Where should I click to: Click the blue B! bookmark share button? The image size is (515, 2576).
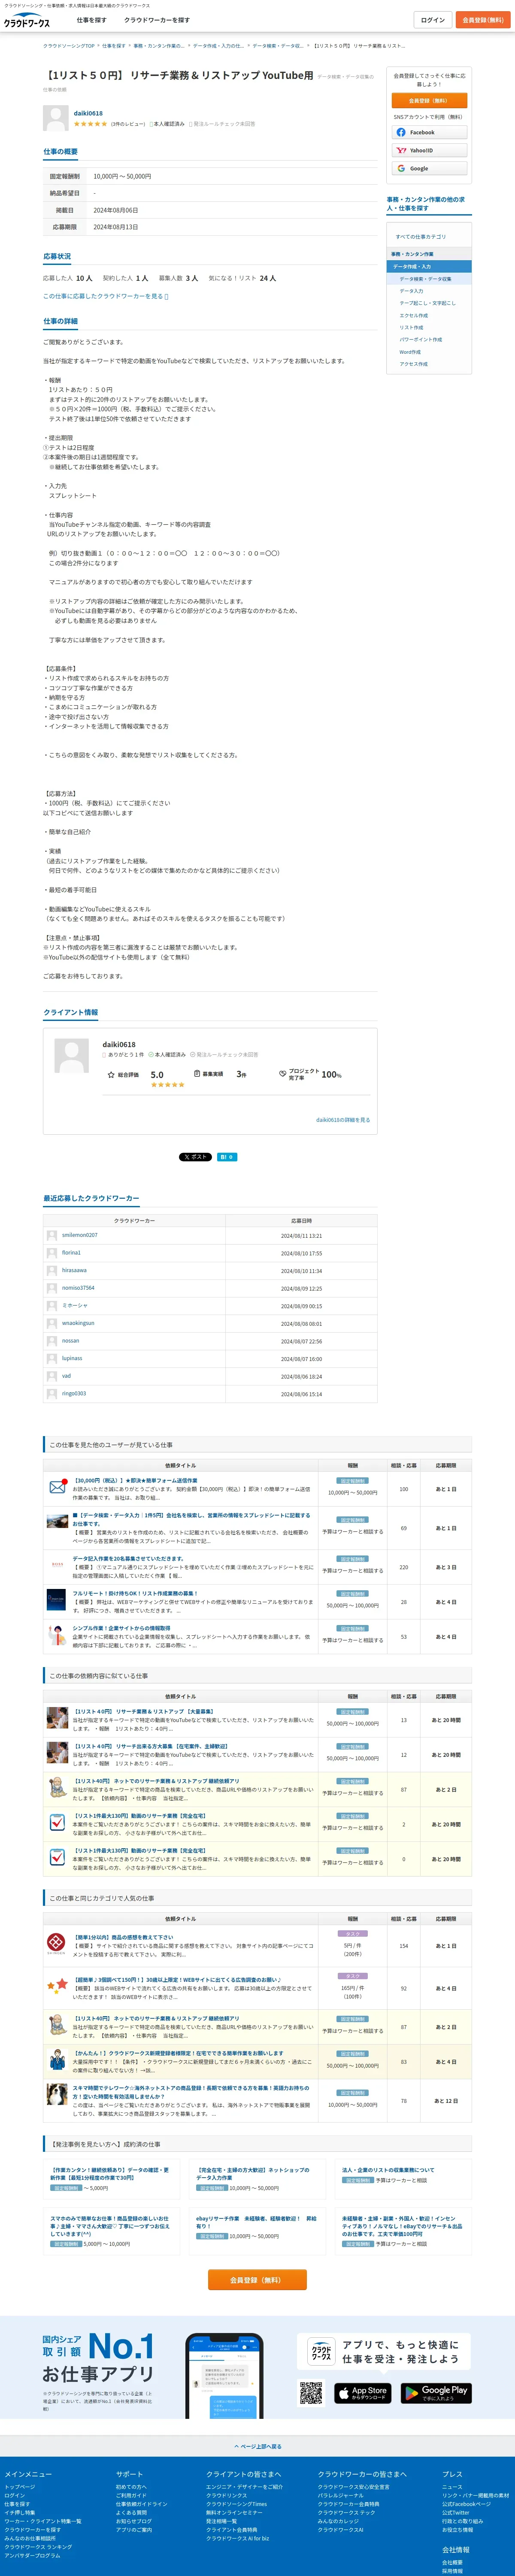(227, 1157)
